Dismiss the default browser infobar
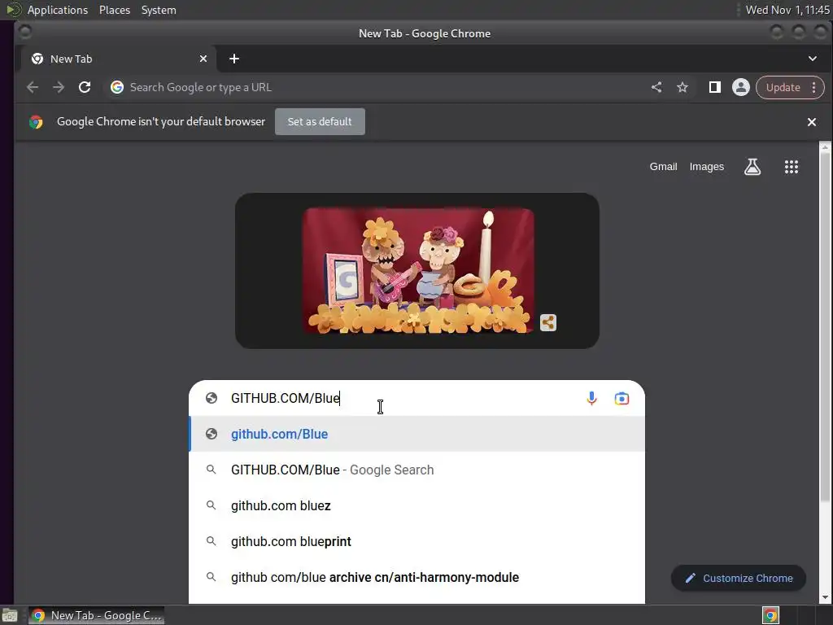This screenshot has width=833, height=625. pyautogui.click(x=811, y=122)
